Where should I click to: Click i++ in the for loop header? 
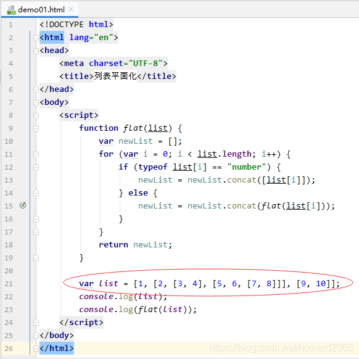click(269, 154)
